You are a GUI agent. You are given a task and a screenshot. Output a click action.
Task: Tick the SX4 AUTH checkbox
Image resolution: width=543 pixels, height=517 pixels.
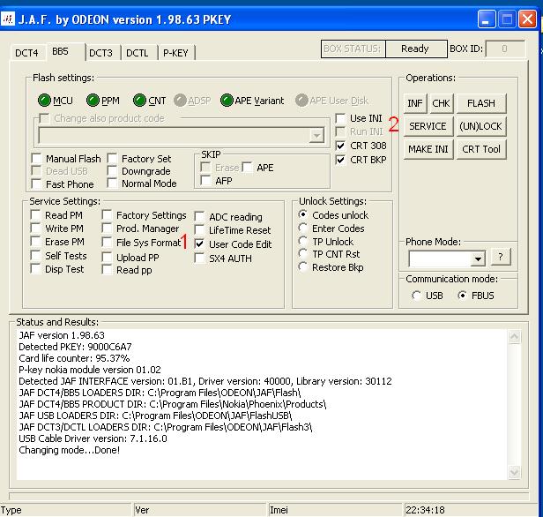pos(199,258)
